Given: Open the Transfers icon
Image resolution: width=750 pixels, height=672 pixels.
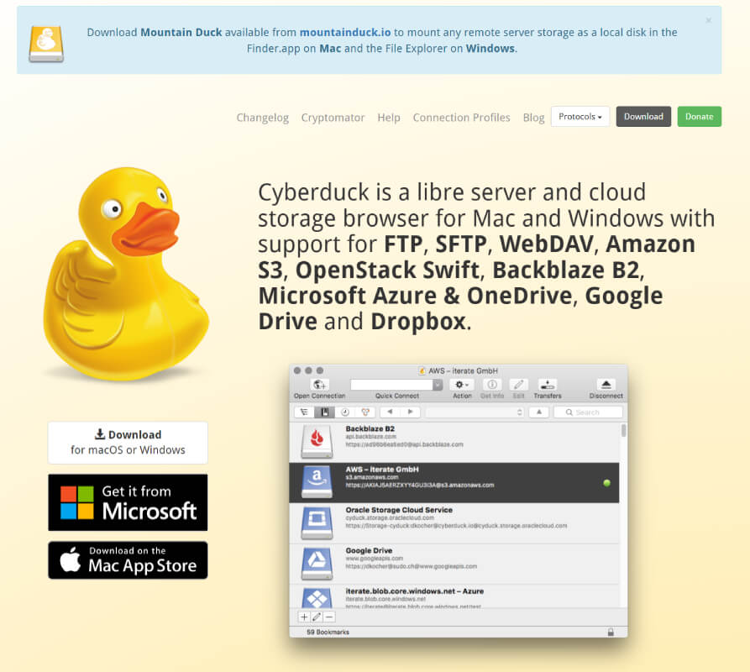Looking at the screenshot, I should (548, 385).
